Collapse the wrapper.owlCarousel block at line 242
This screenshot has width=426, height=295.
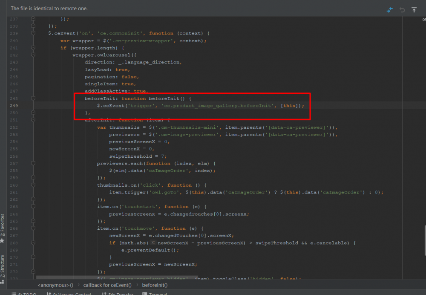coord(33,55)
